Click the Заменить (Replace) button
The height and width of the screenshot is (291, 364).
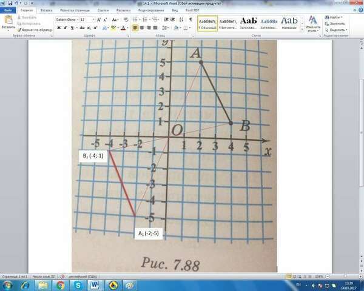click(335, 24)
